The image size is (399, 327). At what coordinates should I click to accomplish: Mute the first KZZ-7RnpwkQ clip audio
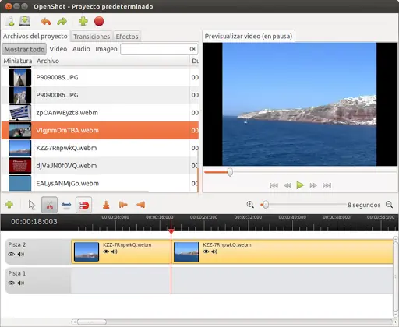tap(115, 251)
